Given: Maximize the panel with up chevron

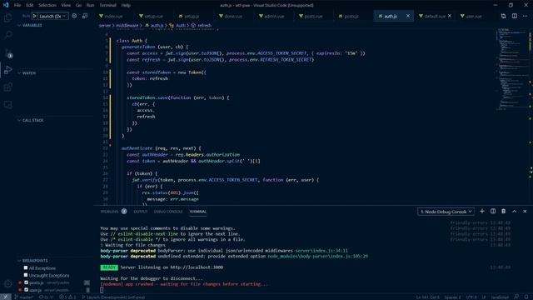Looking at the screenshot, I should coord(515,211).
